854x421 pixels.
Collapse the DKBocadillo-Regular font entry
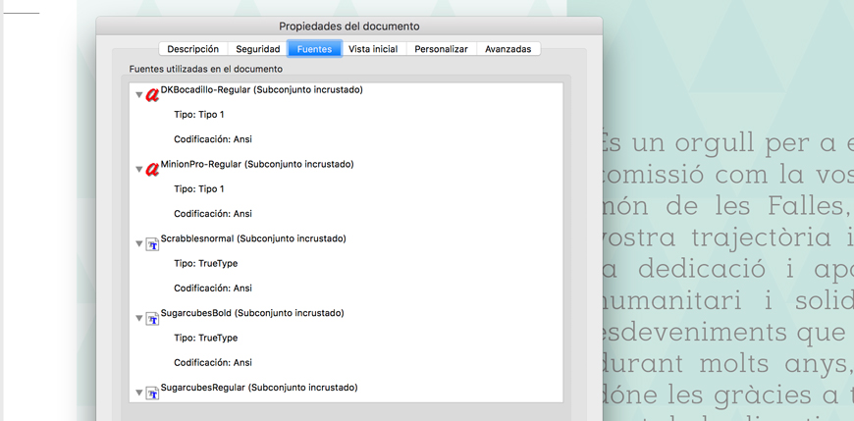(139, 95)
